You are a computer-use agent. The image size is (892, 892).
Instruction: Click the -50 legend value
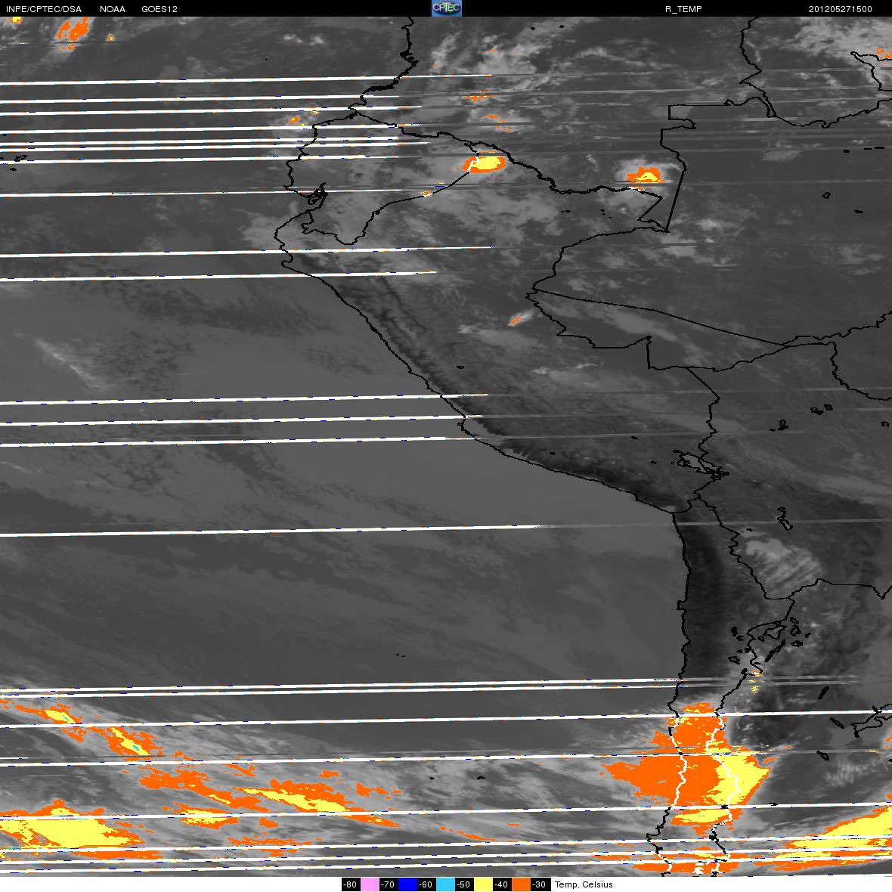(x=464, y=884)
